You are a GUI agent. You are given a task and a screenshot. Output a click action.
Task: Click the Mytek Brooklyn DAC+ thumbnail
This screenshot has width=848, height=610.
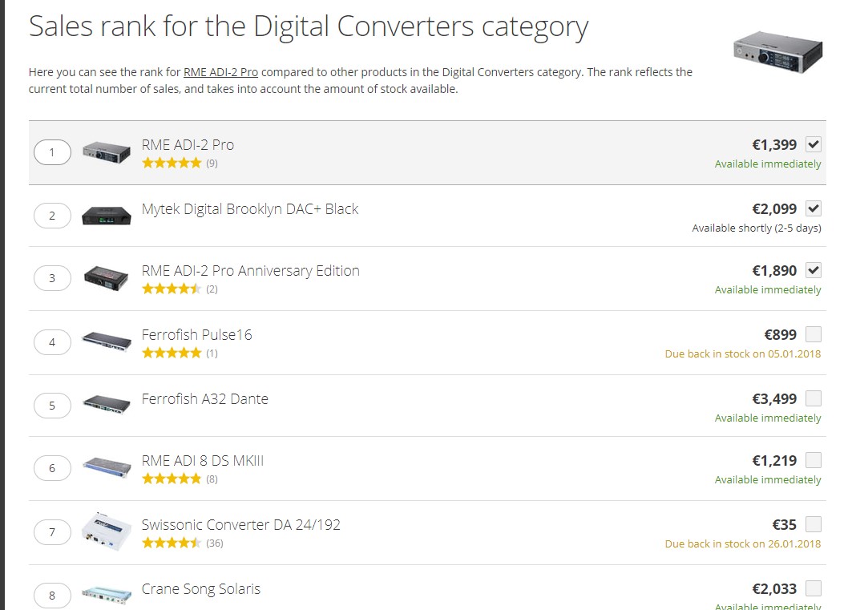point(107,216)
